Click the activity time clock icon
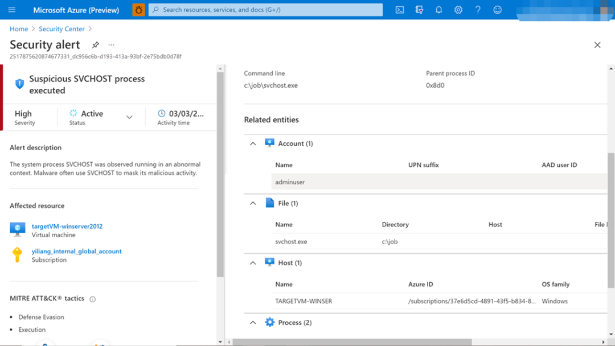Viewport: 615px width, 346px height. pyautogui.click(x=162, y=113)
